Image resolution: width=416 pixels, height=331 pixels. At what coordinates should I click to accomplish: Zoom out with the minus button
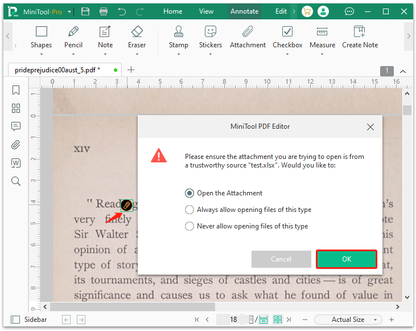pyautogui.click(x=305, y=320)
